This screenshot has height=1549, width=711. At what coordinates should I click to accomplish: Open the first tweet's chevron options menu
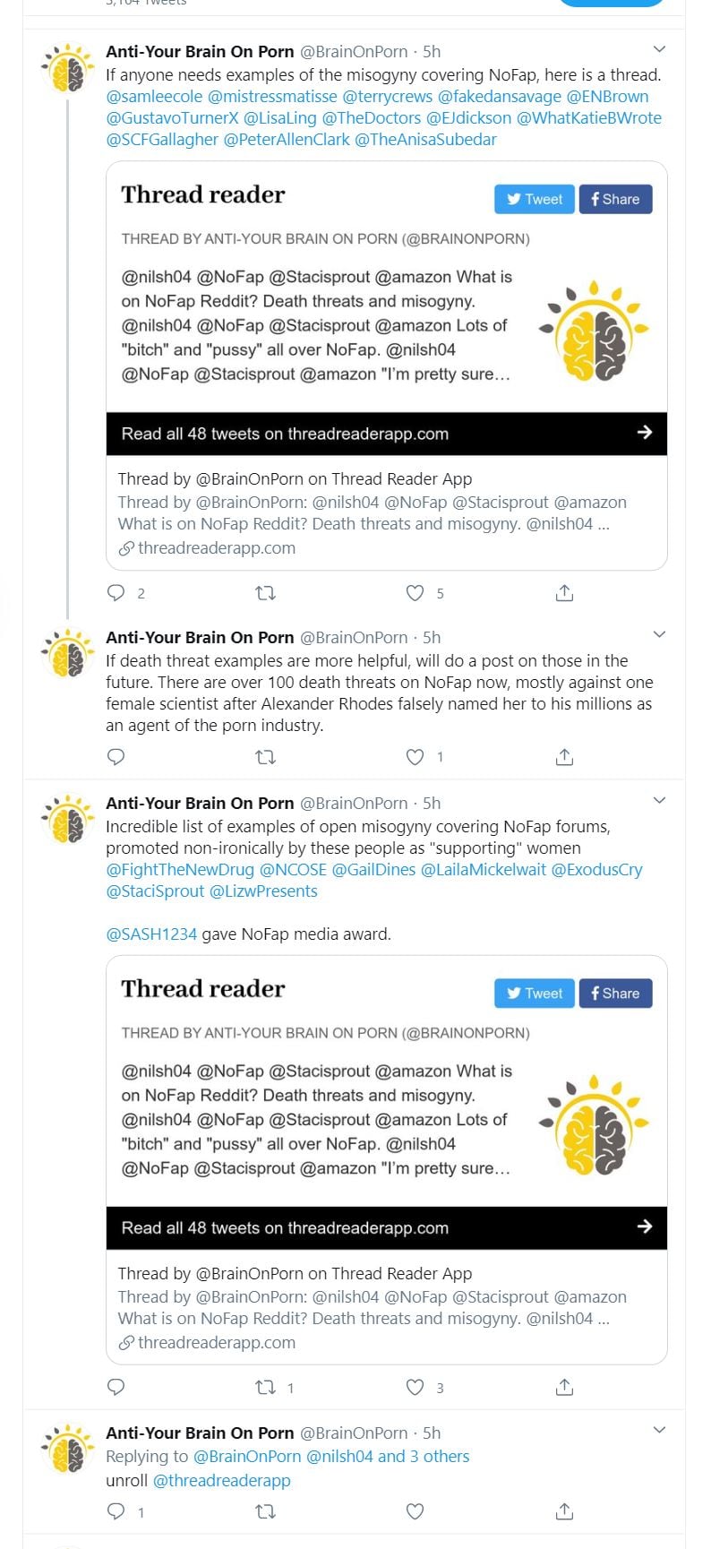pyautogui.click(x=659, y=49)
